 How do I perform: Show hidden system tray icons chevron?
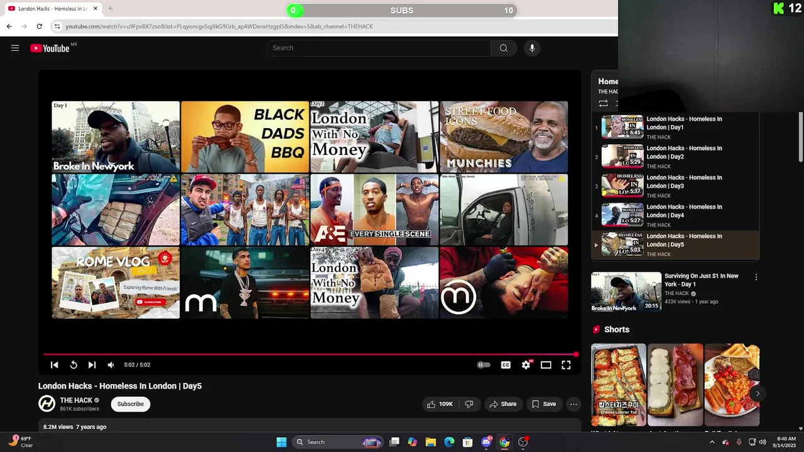pyautogui.click(x=712, y=442)
